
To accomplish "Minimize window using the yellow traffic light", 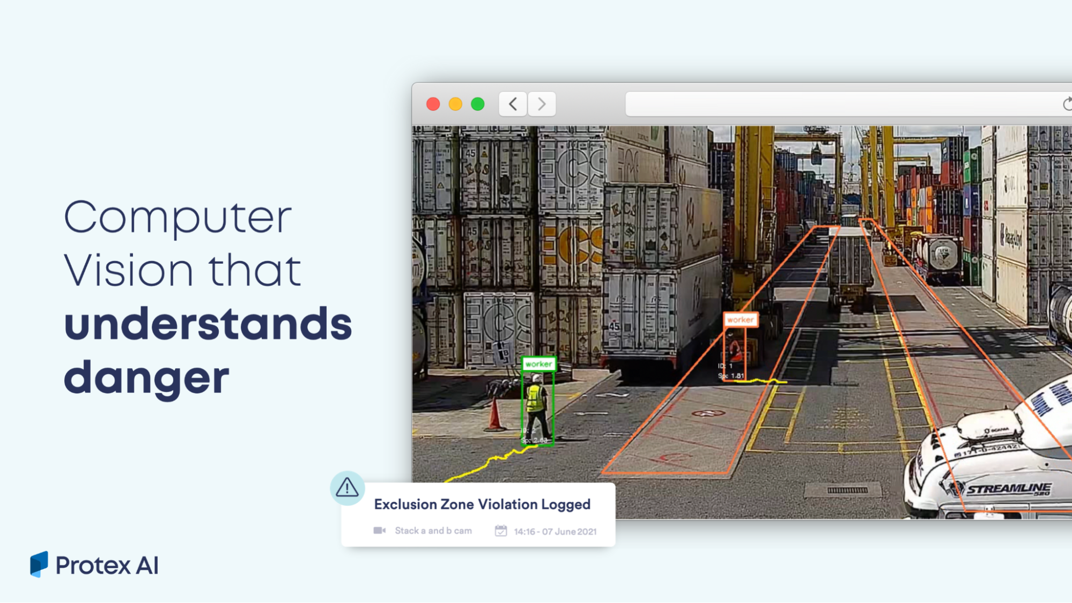I will point(455,104).
